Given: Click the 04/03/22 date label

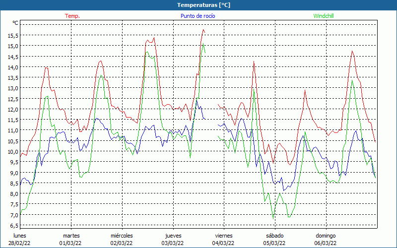Looking at the screenshot, I should pos(223,243).
